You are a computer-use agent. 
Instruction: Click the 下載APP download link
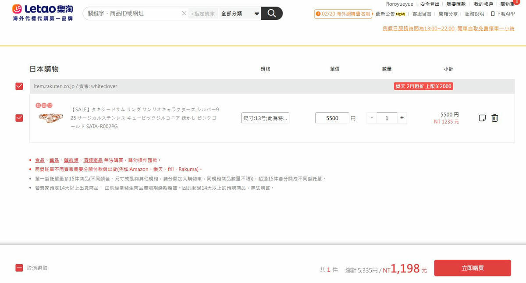[x=503, y=14]
